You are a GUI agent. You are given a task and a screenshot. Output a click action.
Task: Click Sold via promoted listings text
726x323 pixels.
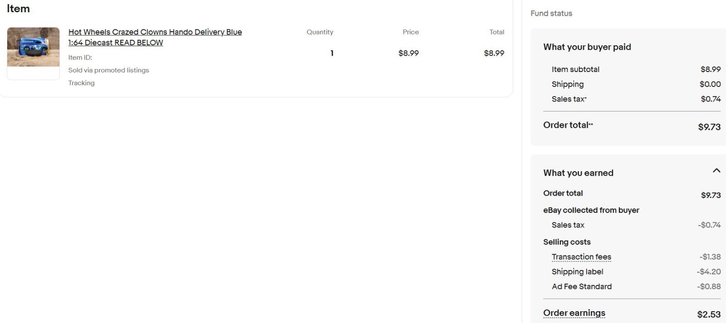click(x=109, y=70)
